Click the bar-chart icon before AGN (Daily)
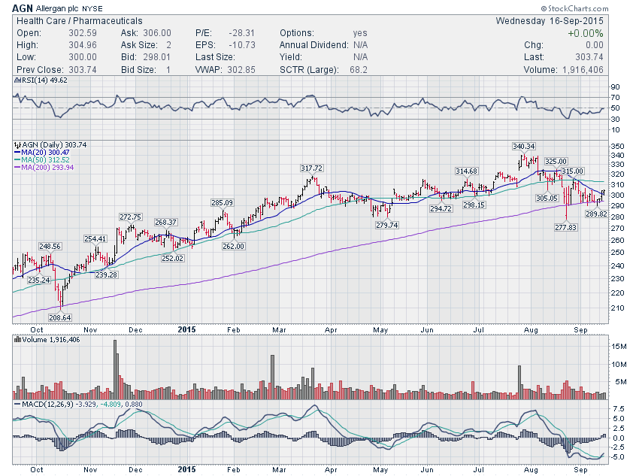639x476 pixels. (x=17, y=144)
